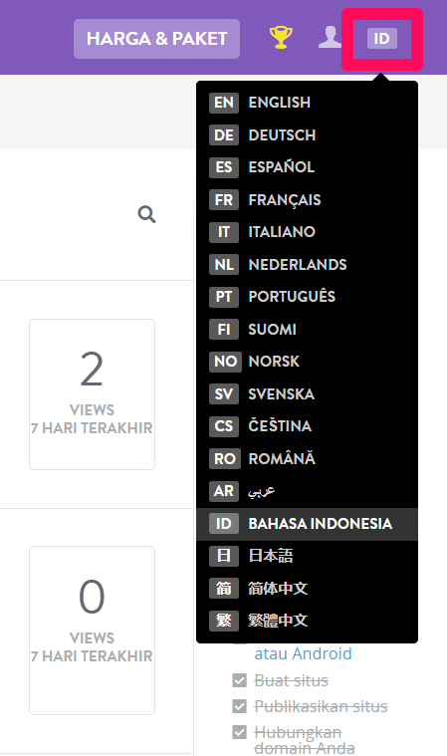Toggle the Publikasikan situs checkbox
The height and width of the screenshot is (756, 447).
(239, 706)
